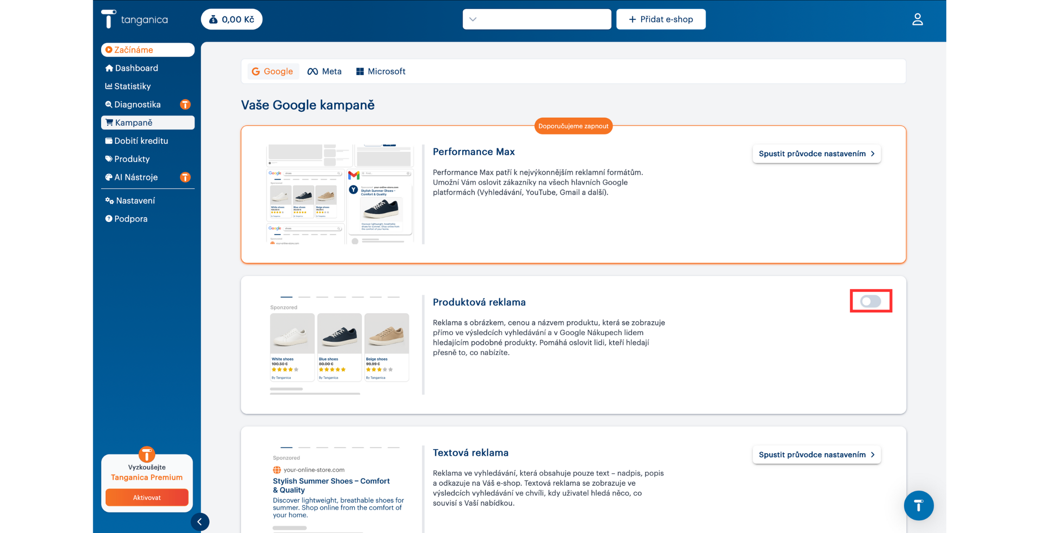The height and width of the screenshot is (533, 1039).
Task: Click the Aktivovat Premium button
Action: click(147, 497)
